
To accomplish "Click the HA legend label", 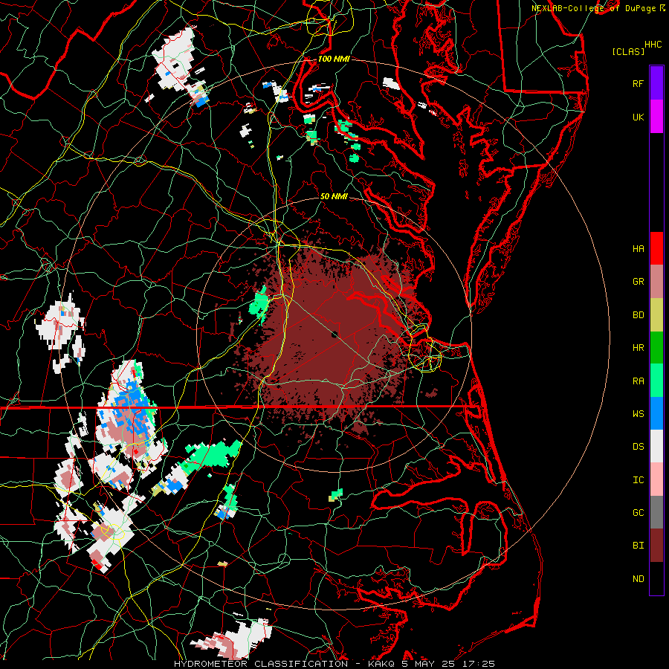I will point(639,249).
